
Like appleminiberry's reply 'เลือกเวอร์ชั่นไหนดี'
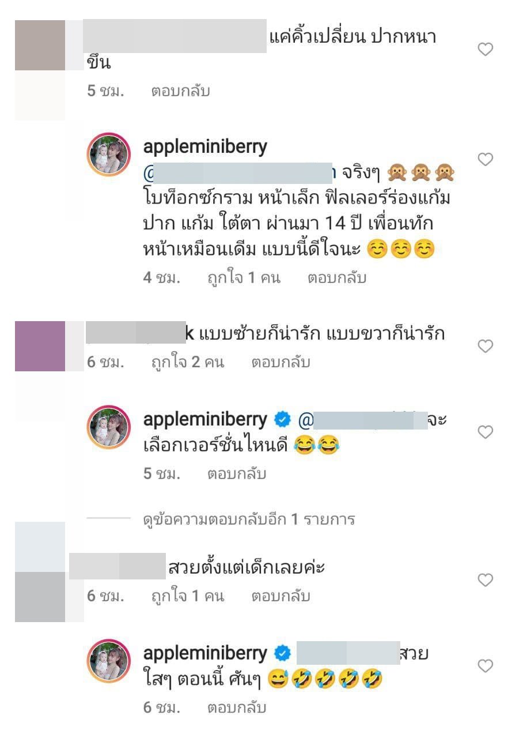[486, 431]
